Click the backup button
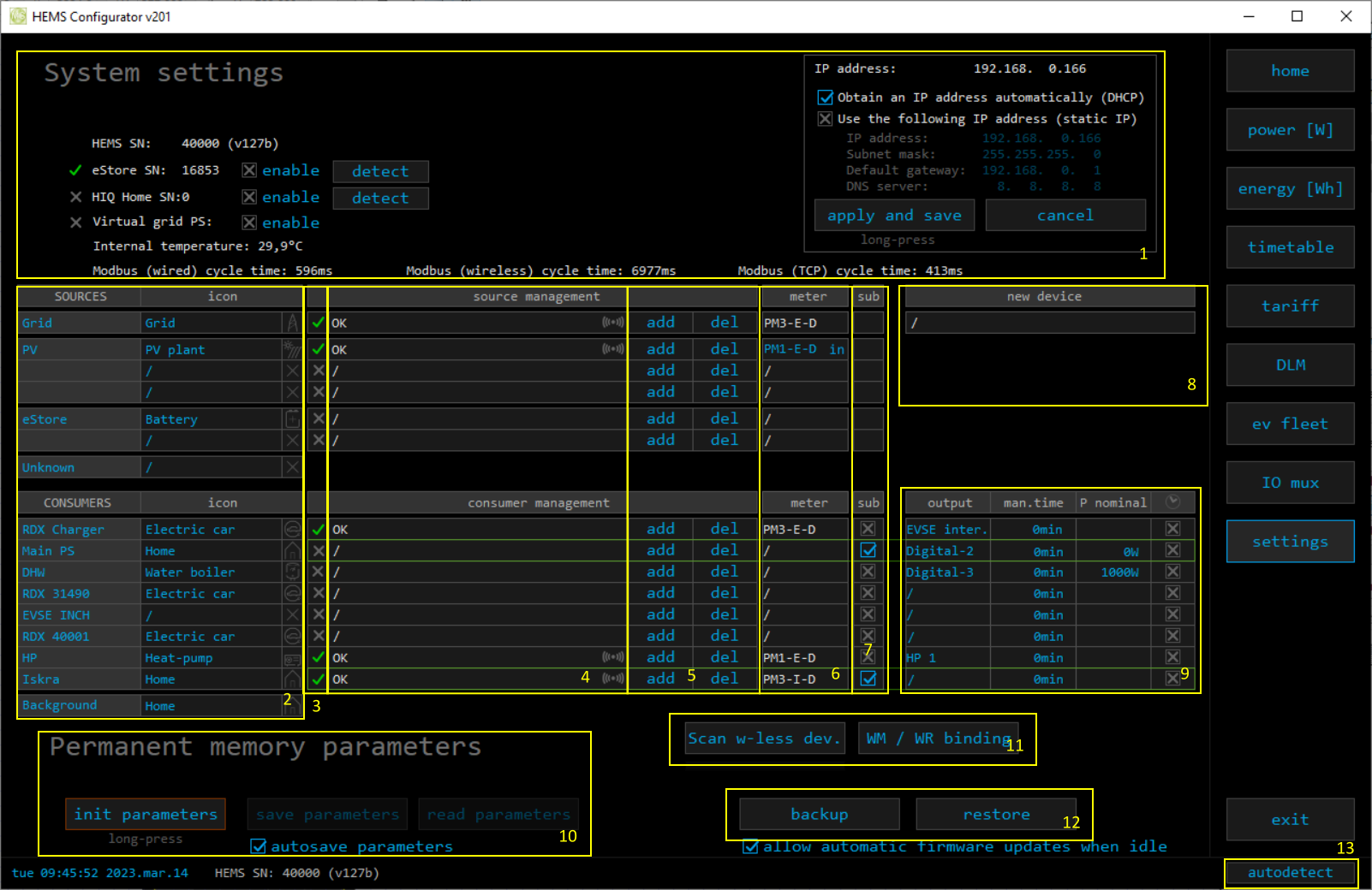 click(820, 814)
